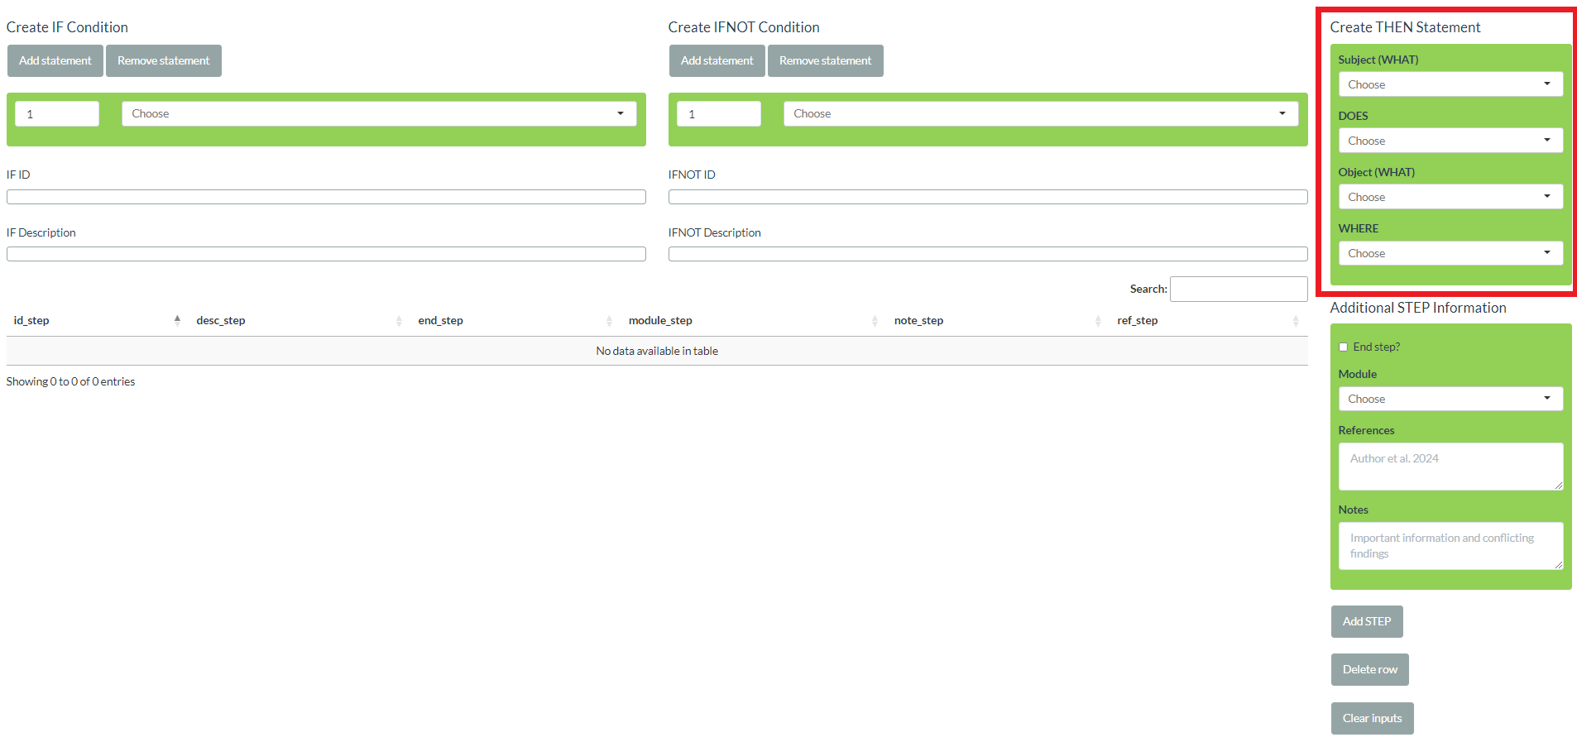Open the Module dropdown

1450,399
